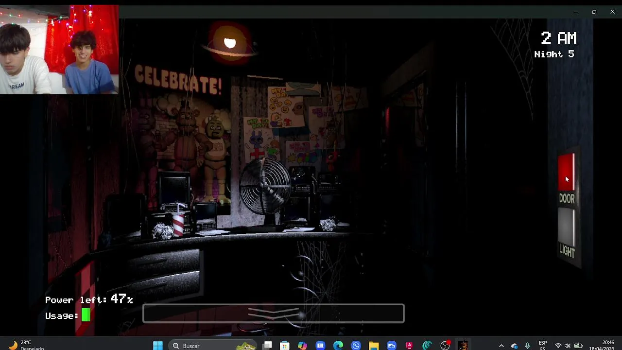
Task: Turn on the hallway LIGHT button
Action: pos(567,227)
